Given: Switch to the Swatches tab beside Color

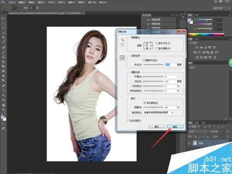Looking at the screenshot, I should (196, 15).
